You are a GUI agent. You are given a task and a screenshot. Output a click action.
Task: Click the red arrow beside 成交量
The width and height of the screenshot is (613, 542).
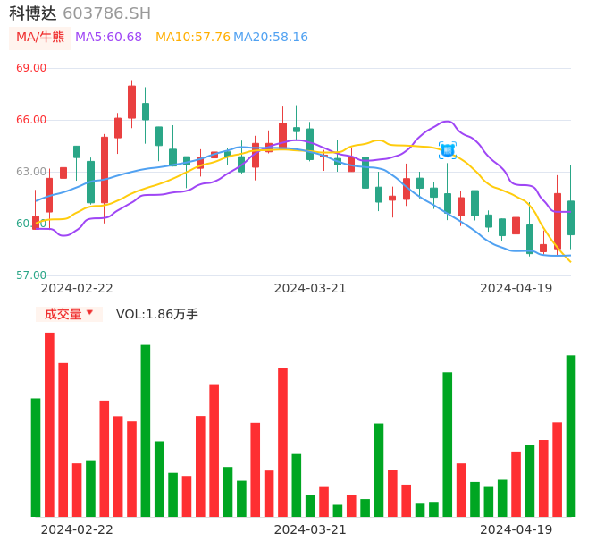89,313
